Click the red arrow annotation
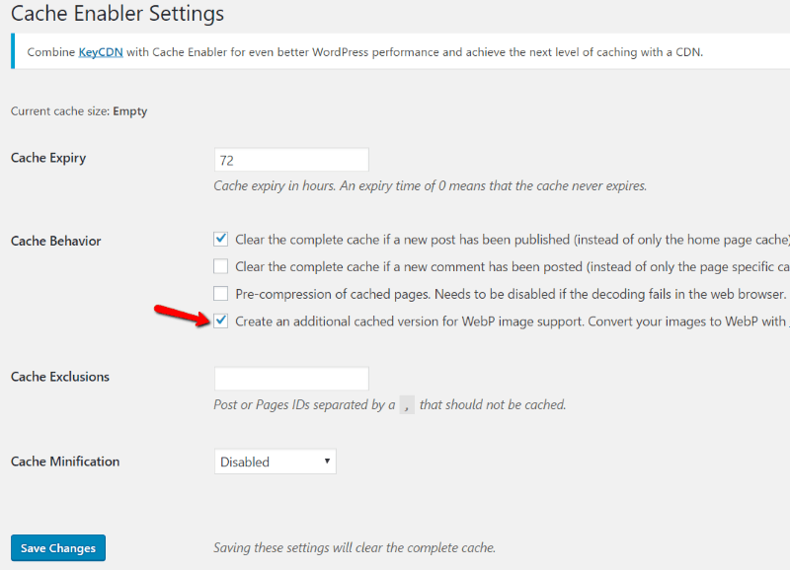 click(x=183, y=316)
